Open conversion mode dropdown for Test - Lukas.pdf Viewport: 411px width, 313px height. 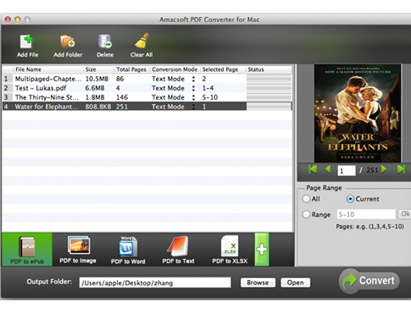(x=193, y=88)
